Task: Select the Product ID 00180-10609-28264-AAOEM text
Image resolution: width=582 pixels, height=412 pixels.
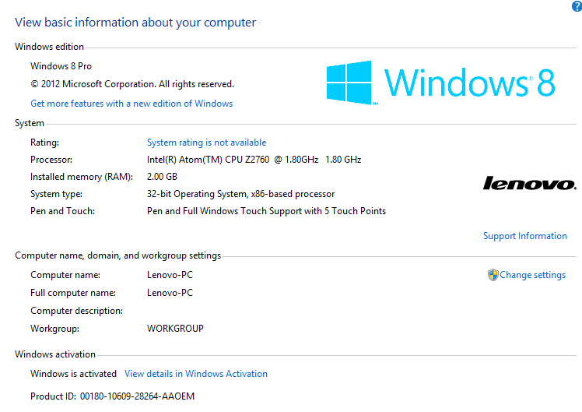Action: (x=113, y=396)
